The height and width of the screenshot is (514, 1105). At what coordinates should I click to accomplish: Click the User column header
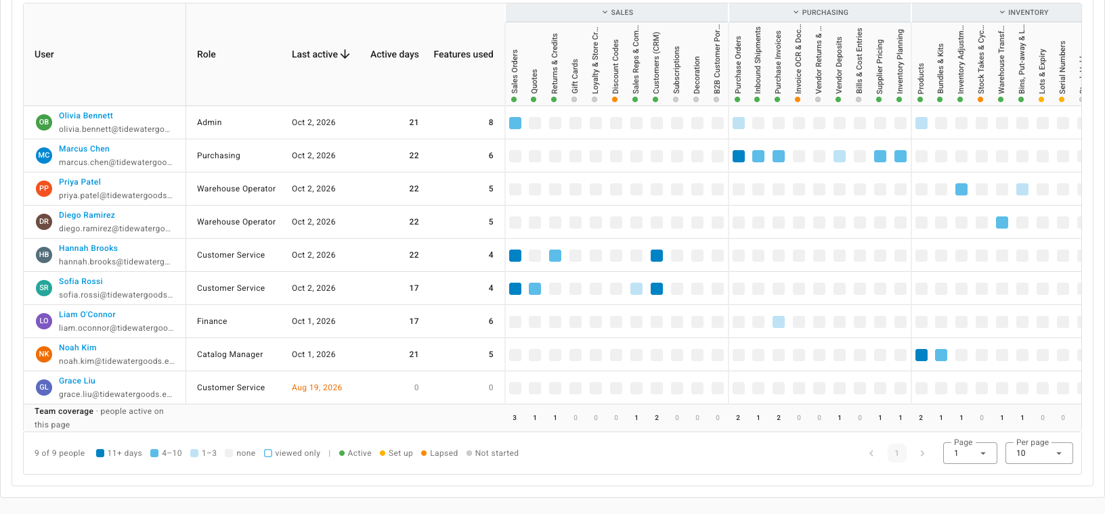tap(44, 54)
